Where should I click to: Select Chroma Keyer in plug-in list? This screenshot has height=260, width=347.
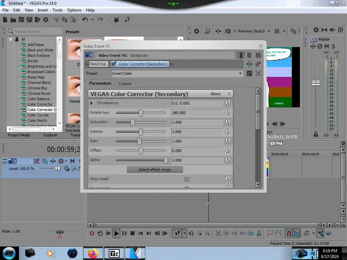[39, 93]
